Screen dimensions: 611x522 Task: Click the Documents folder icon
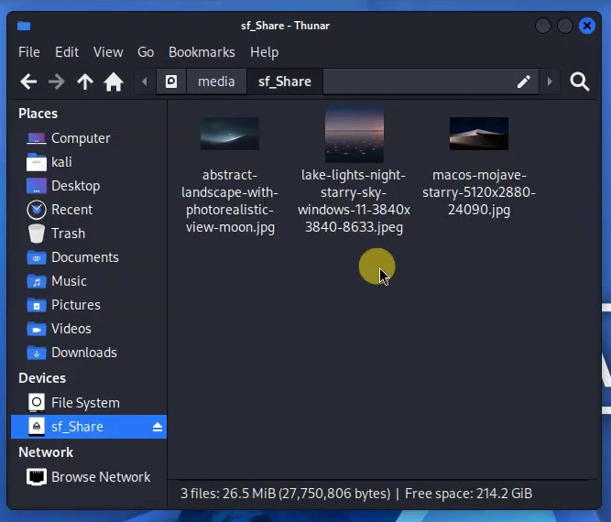[x=37, y=257]
